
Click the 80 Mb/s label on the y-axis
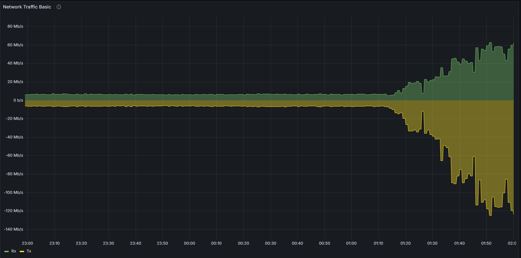[x=15, y=26]
